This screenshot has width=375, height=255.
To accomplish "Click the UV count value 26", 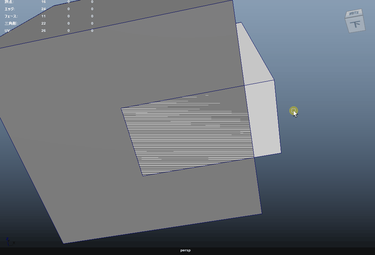I will point(44,31).
